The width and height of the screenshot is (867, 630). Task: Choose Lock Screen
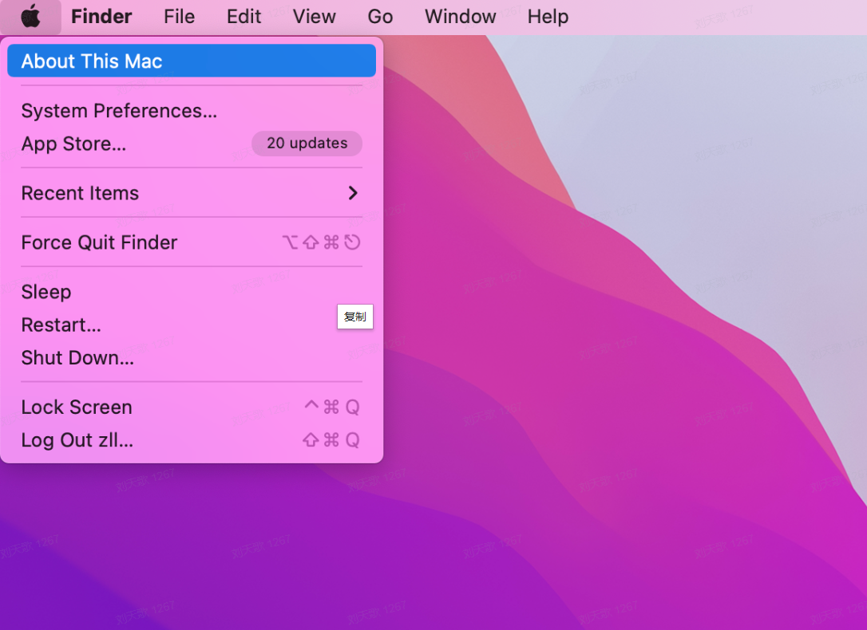pyautogui.click(x=192, y=407)
